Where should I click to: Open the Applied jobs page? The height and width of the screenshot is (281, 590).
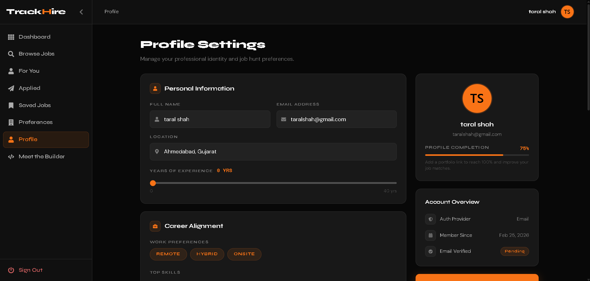pyautogui.click(x=46, y=88)
